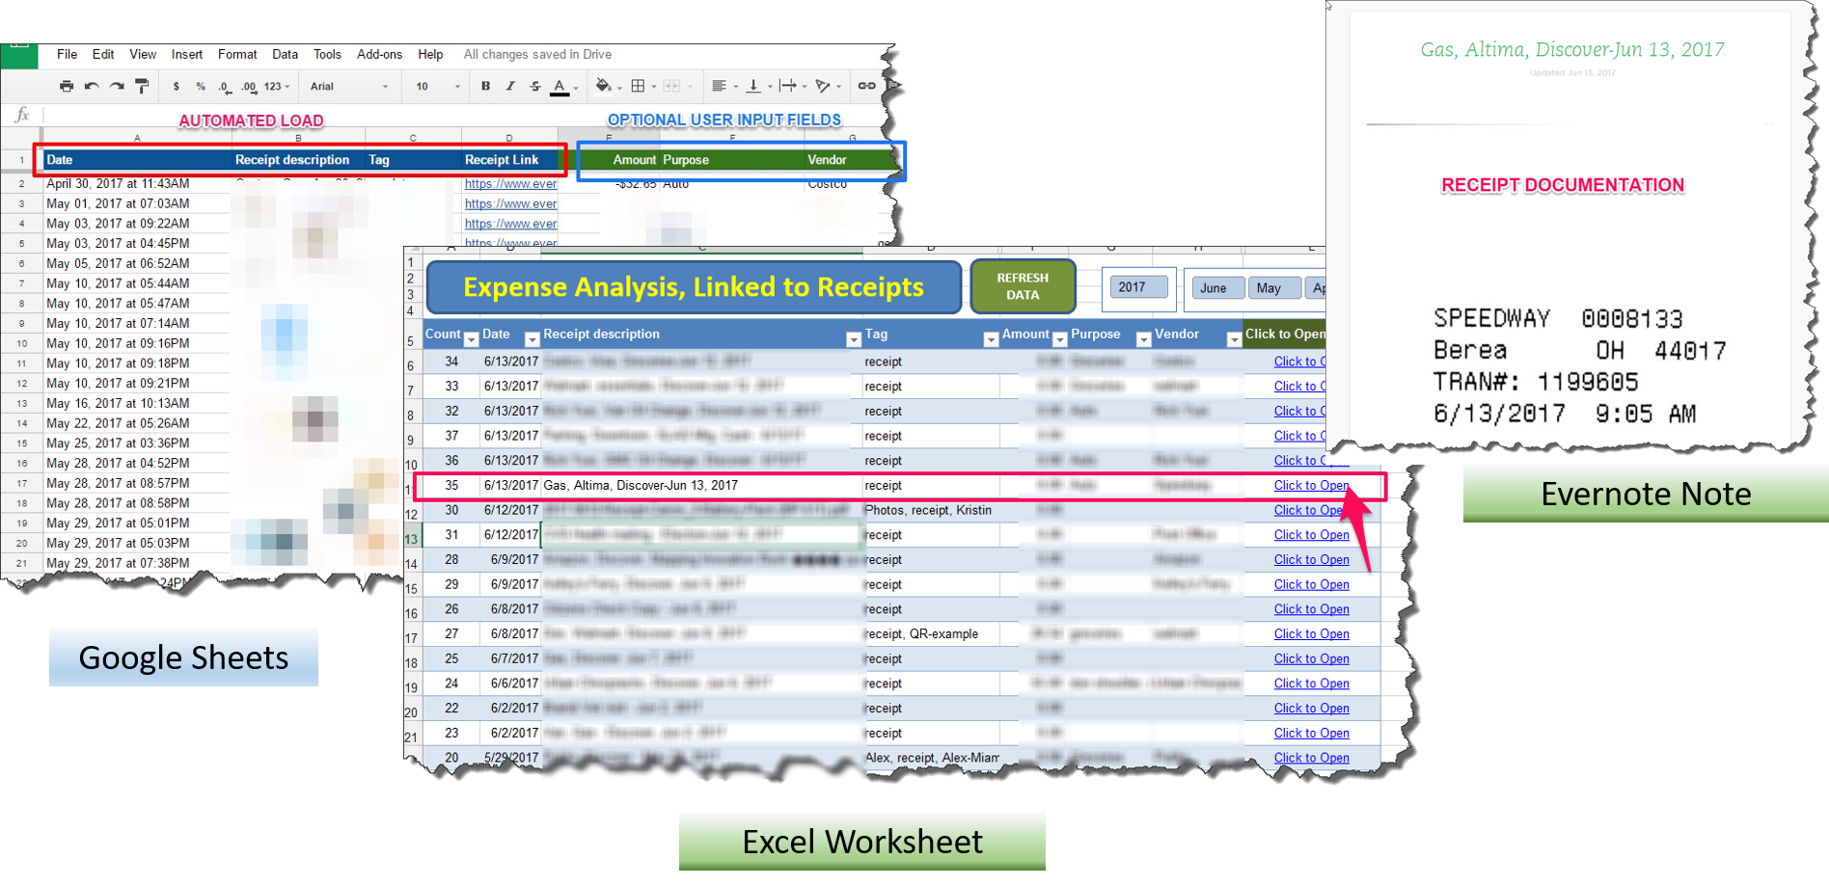Open the font size 10 dropdown

coord(439,87)
